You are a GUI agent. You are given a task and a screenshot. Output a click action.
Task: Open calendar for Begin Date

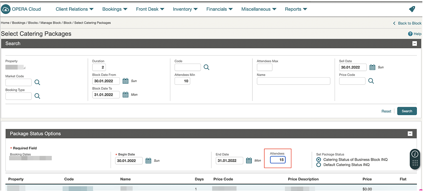148,161
